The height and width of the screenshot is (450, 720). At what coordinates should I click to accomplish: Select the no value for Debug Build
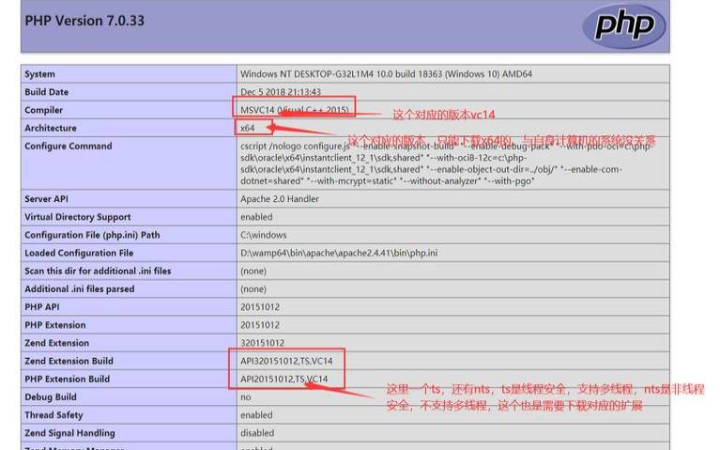246,396
